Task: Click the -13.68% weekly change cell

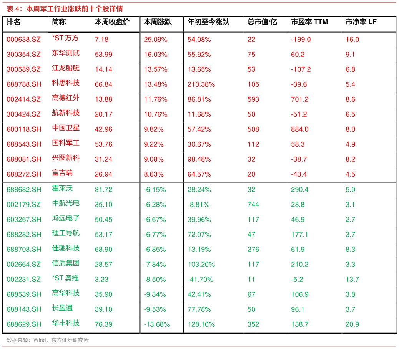Action: [x=156, y=324]
